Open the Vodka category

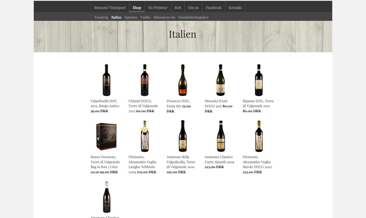(x=145, y=17)
